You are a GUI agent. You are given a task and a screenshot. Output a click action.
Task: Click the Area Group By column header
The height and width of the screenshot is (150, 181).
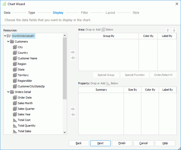(x=109, y=36)
